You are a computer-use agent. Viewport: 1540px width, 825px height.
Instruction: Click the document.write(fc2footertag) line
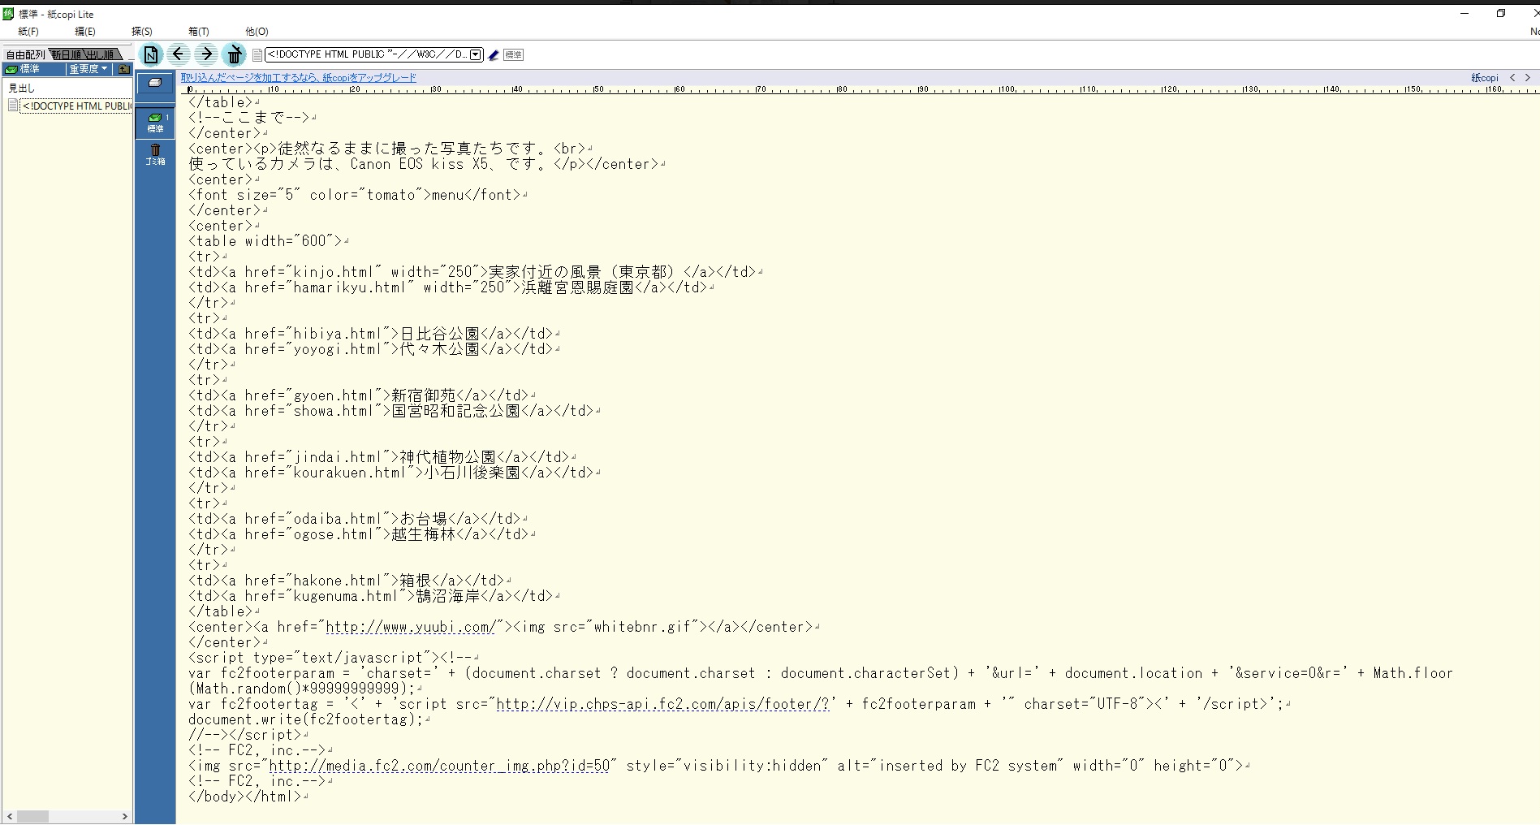[309, 719]
